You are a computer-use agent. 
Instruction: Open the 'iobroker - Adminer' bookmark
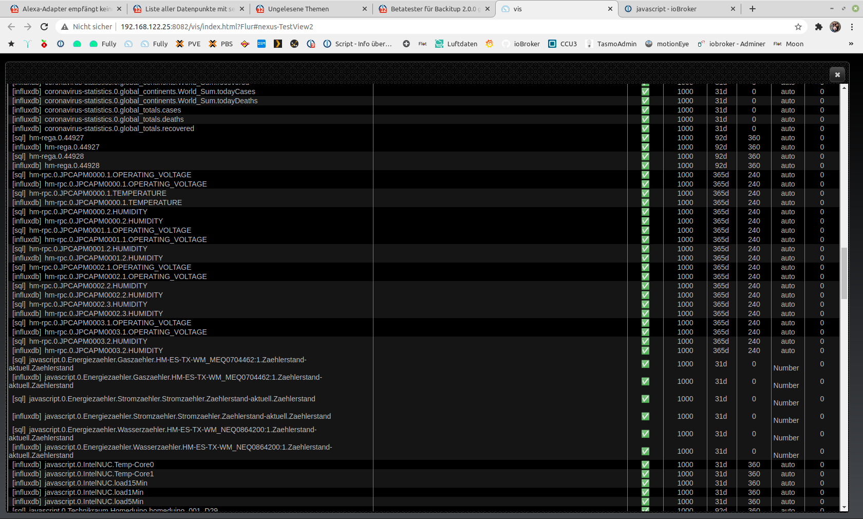[x=731, y=44]
